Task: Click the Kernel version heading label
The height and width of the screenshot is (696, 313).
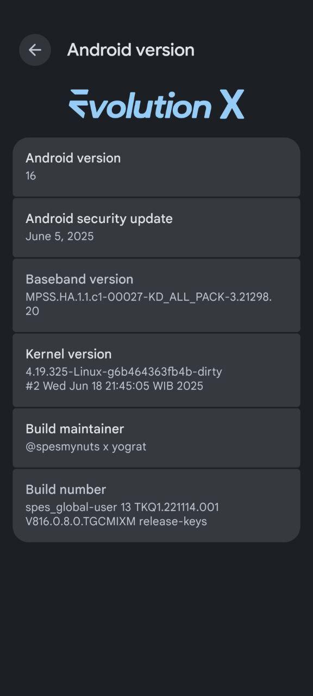Action: [x=68, y=354]
